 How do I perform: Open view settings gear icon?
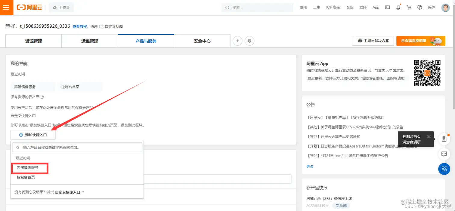tap(249, 41)
